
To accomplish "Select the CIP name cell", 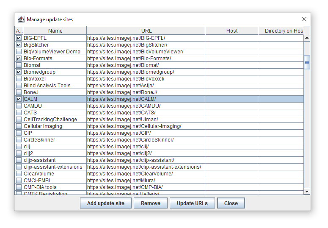I will pyautogui.click(x=55, y=133).
